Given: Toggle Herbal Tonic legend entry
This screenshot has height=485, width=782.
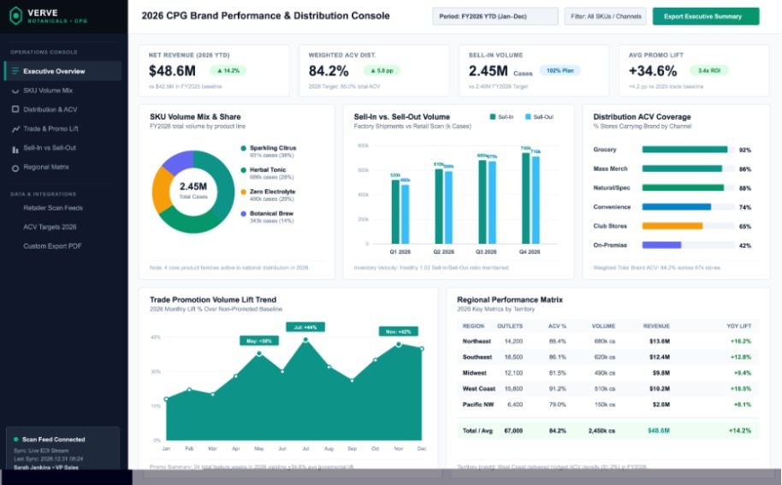Looking at the screenshot, I should click(x=267, y=173).
